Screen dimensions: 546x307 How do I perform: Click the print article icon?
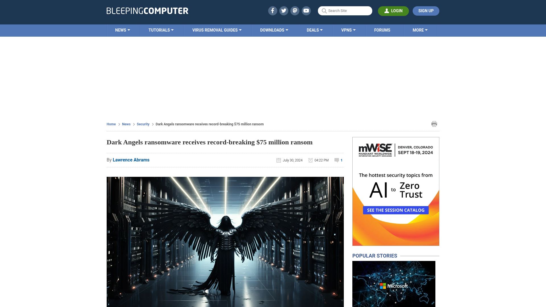(434, 124)
